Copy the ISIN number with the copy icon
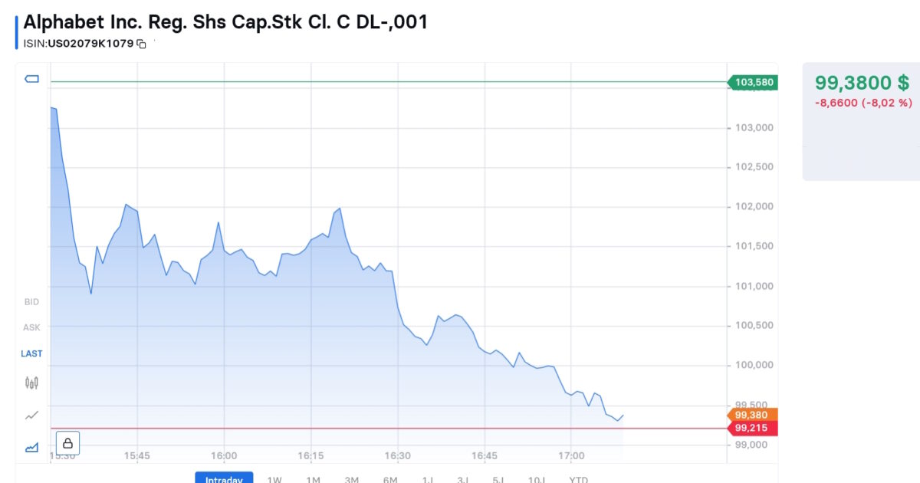 pos(141,44)
